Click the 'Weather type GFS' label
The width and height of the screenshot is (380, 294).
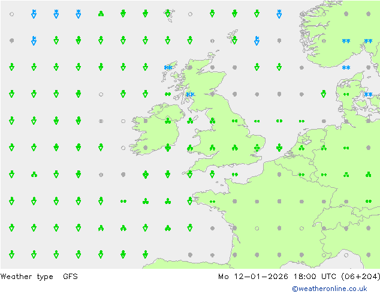pyautogui.click(x=40, y=277)
